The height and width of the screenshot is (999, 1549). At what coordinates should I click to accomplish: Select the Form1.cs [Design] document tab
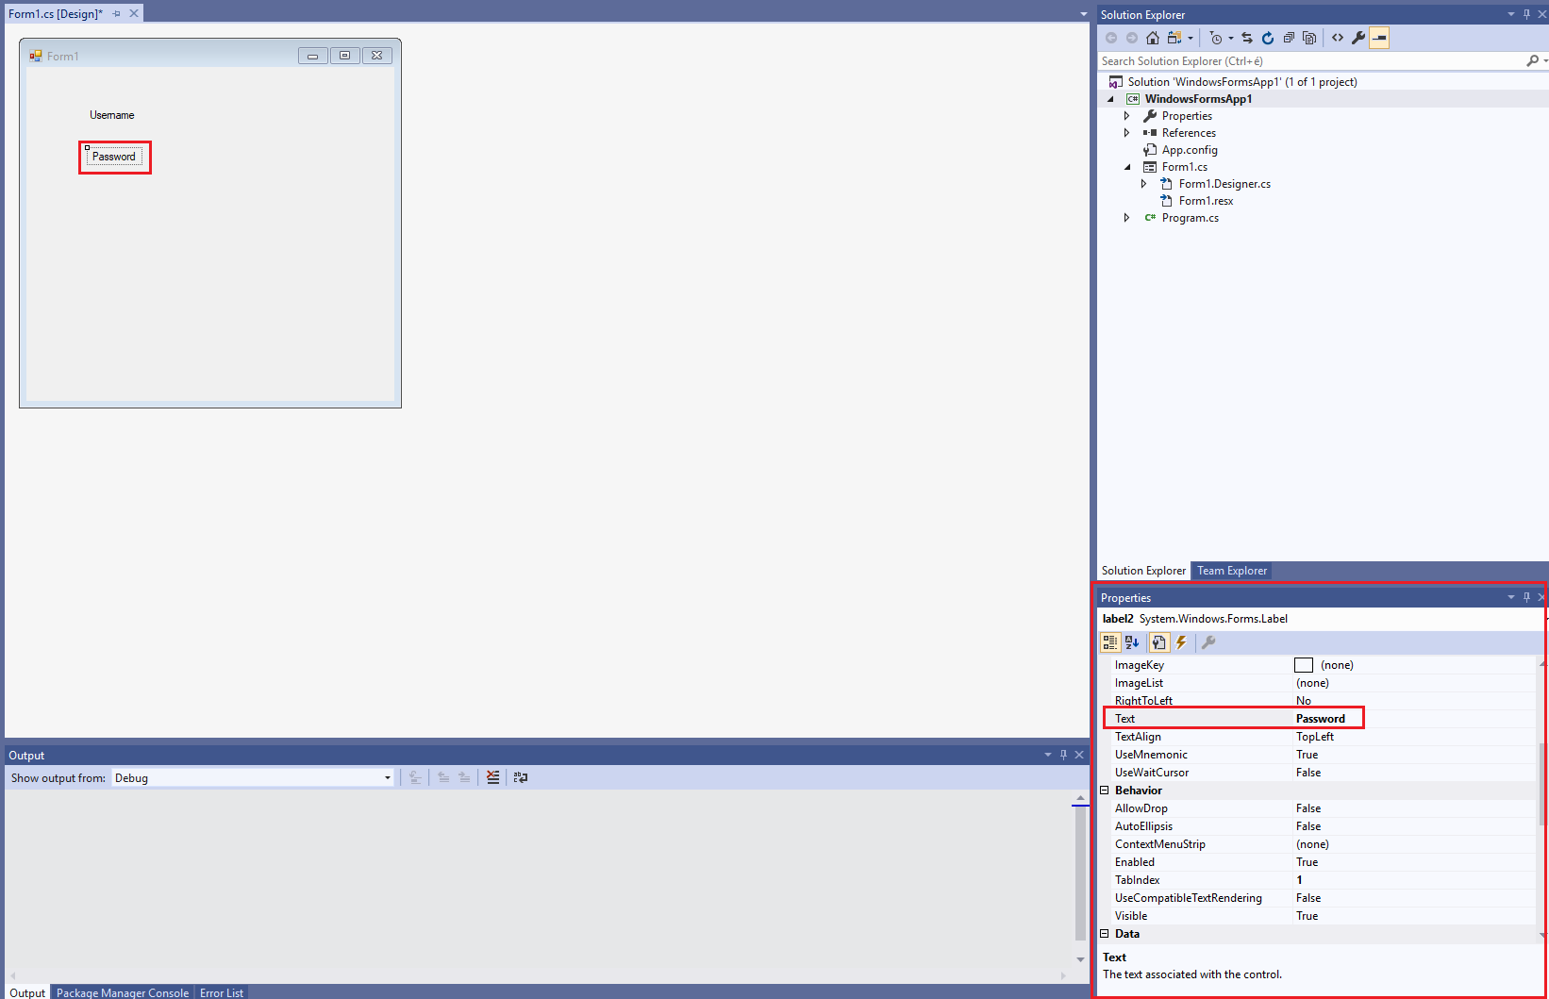click(x=56, y=14)
